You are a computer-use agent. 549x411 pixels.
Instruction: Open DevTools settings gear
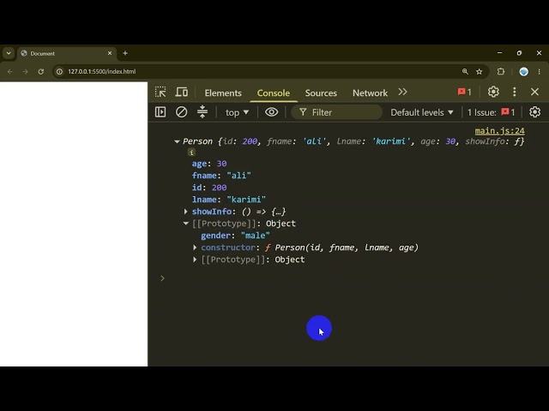tap(493, 92)
